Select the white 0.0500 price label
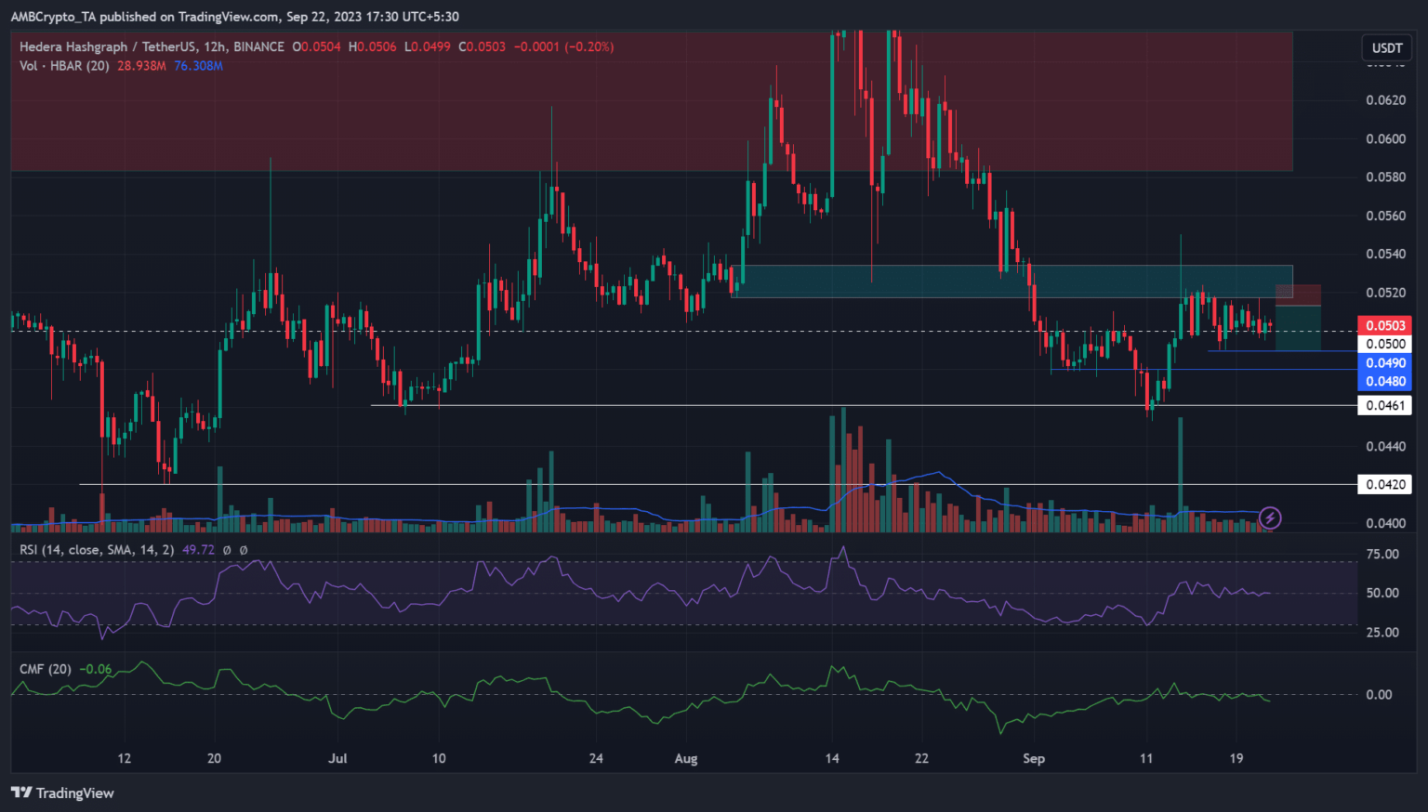 tap(1384, 344)
